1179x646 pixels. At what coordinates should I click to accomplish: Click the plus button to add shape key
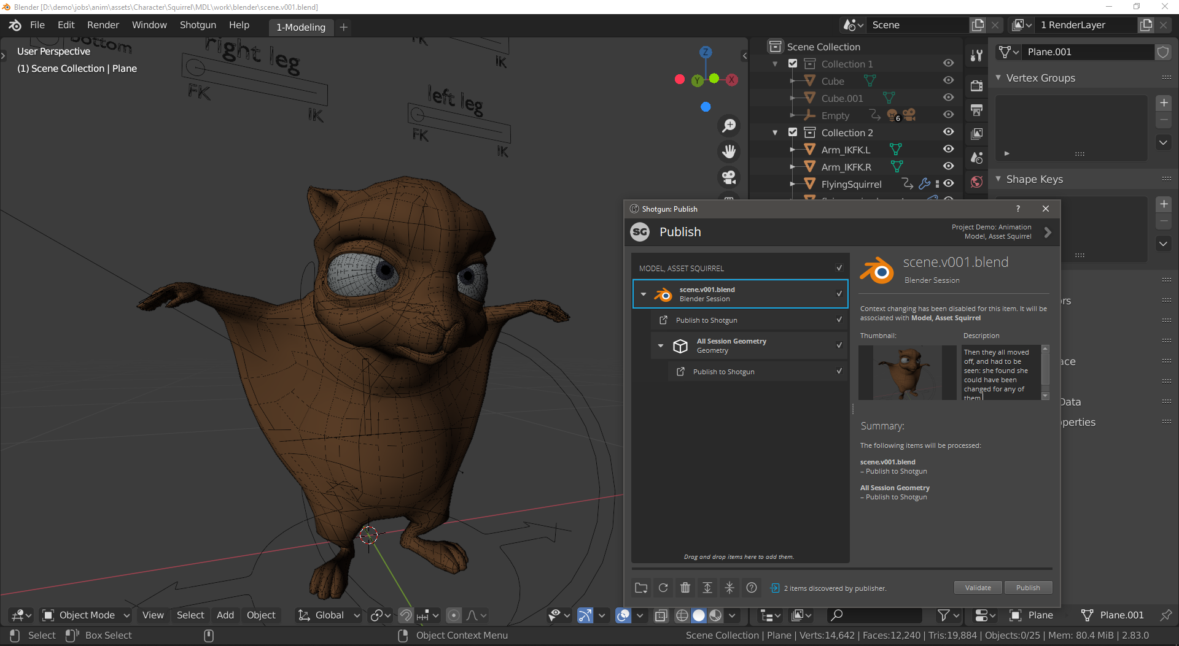(x=1164, y=204)
